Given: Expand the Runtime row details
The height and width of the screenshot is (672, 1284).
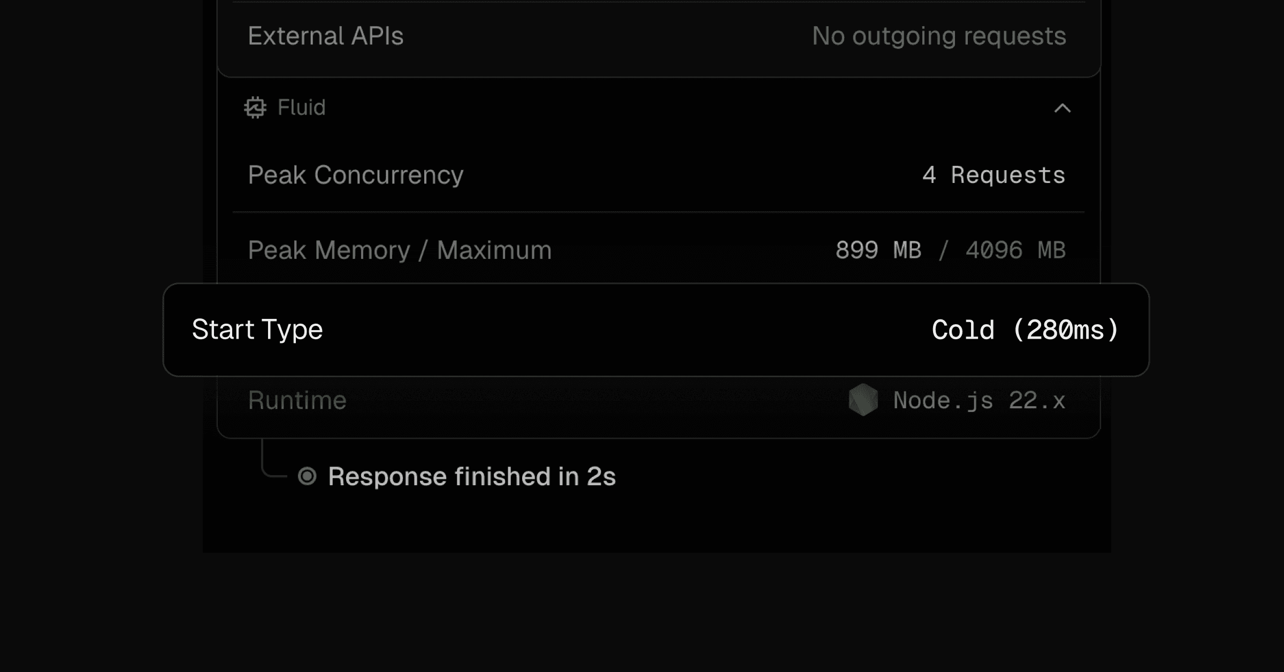Looking at the screenshot, I should click(x=642, y=400).
